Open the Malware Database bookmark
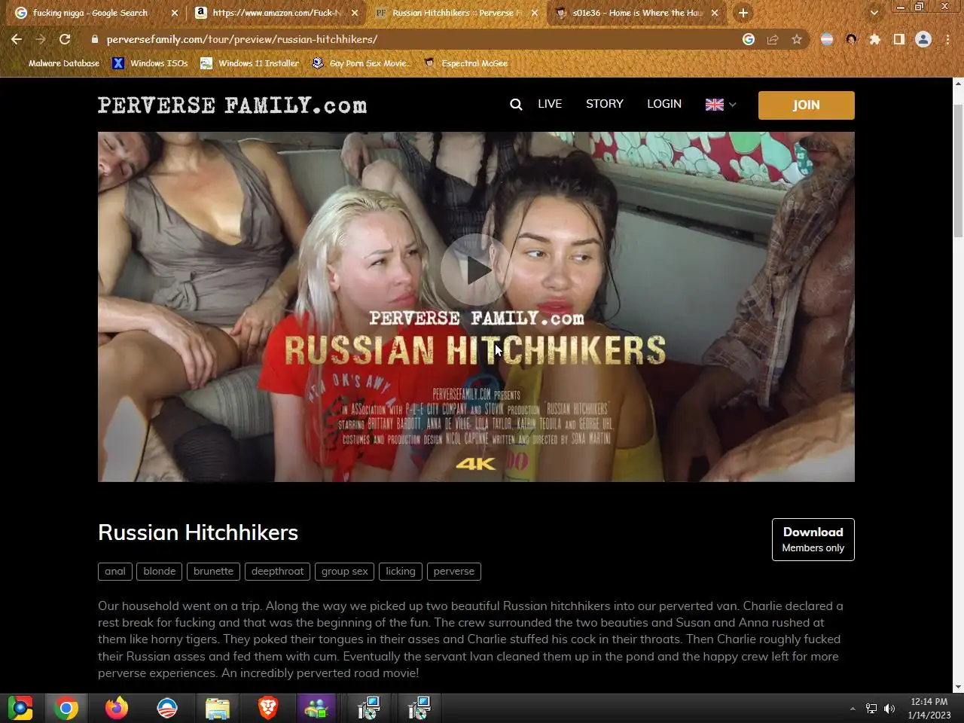This screenshot has width=964, height=723. click(56, 63)
